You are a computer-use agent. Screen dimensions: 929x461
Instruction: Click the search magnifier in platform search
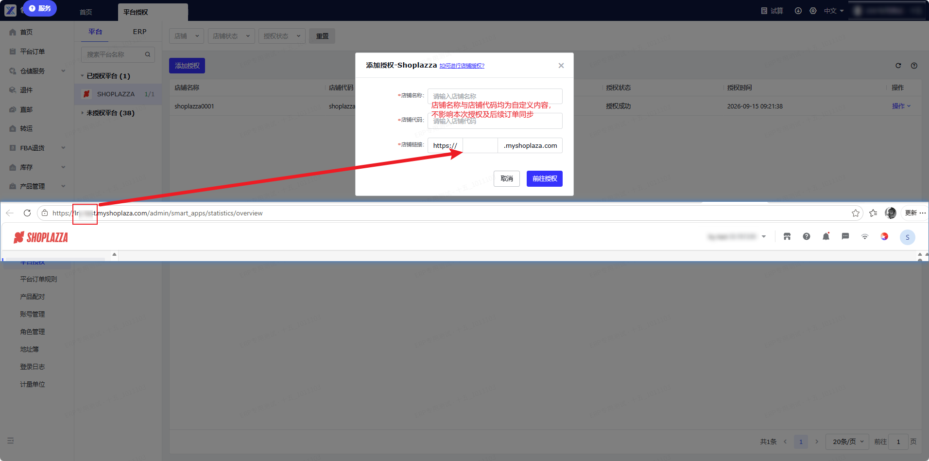tap(148, 54)
